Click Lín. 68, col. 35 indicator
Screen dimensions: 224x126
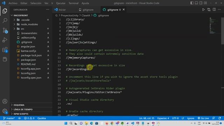(x=147, y=118)
